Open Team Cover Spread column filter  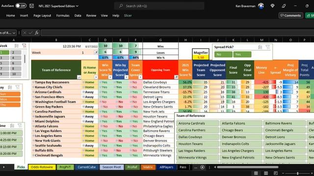point(140,77)
